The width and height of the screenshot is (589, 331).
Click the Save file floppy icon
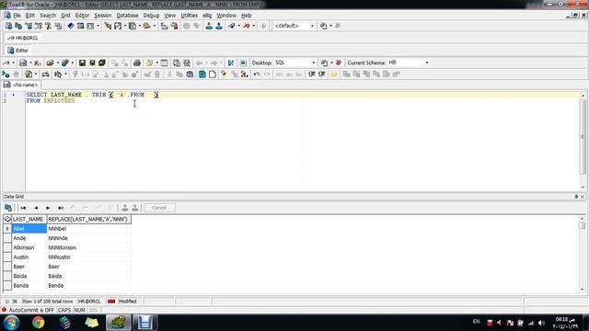point(82,63)
